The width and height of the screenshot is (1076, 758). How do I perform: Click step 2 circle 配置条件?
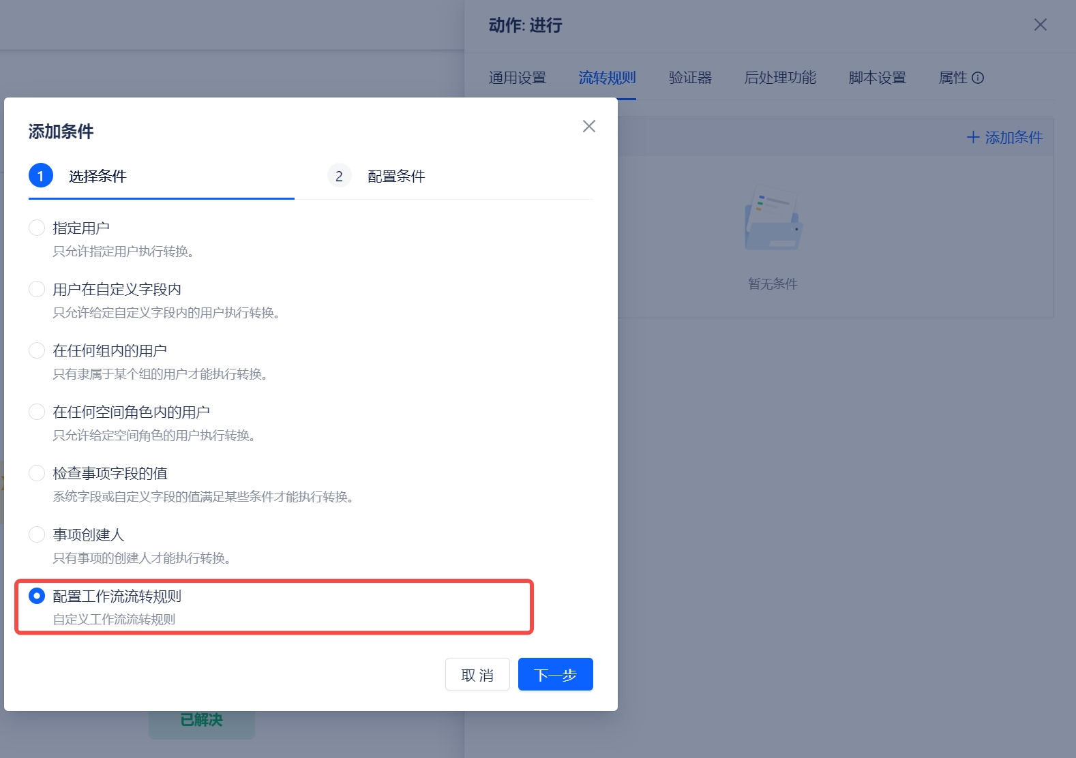coord(339,176)
